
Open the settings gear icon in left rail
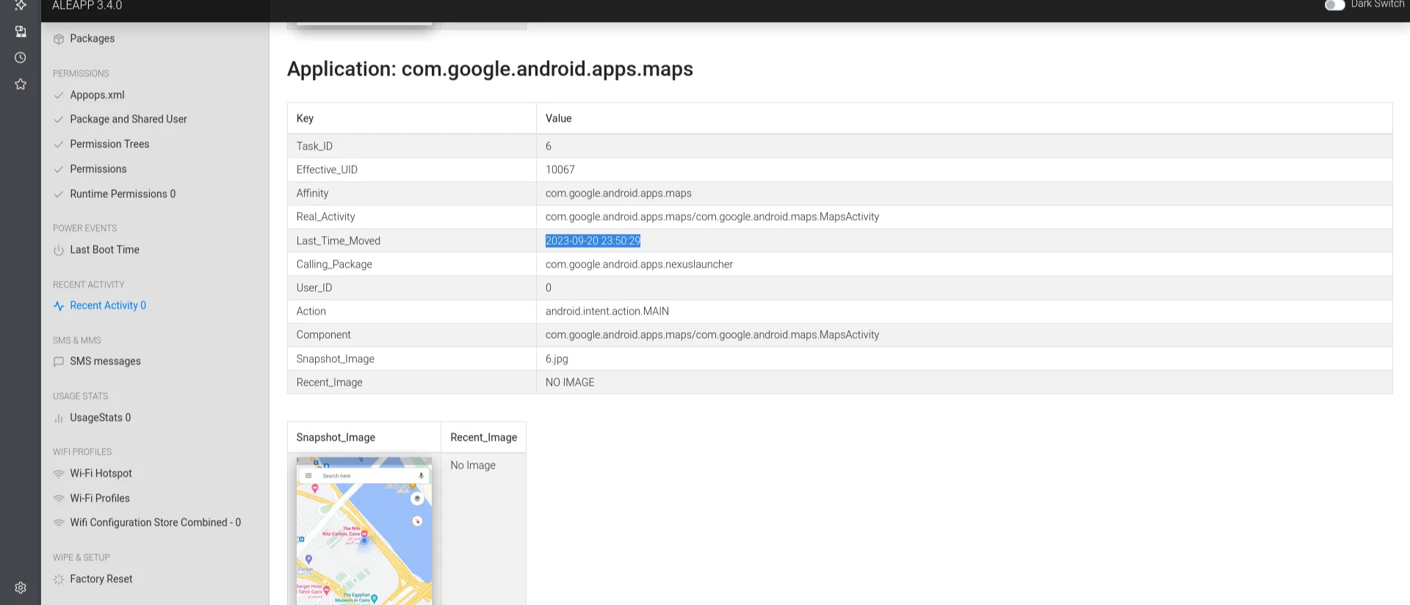[x=21, y=587]
